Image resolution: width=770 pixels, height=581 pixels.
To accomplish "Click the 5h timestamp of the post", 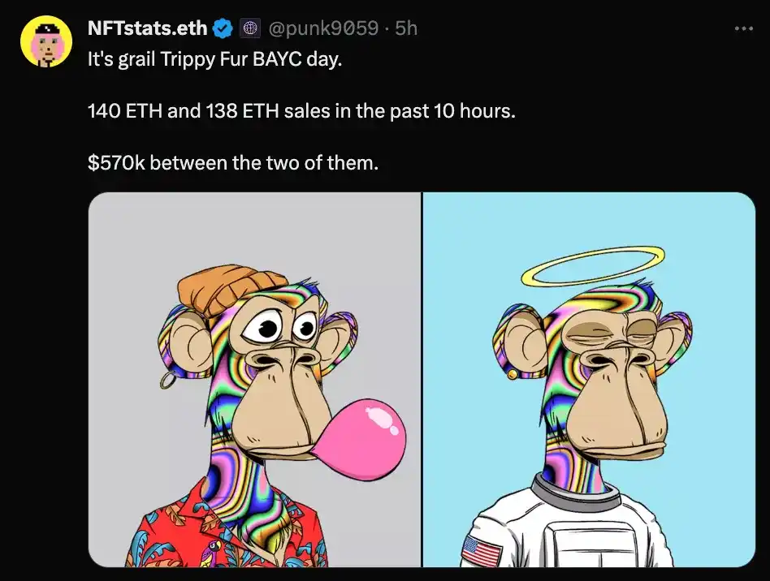I will tap(405, 29).
